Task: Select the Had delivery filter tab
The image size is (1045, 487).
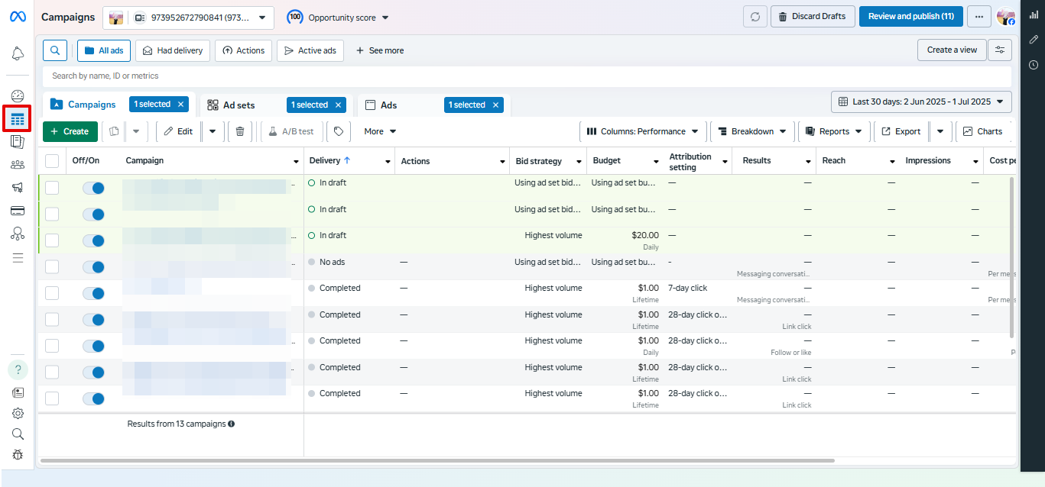Action: (173, 50)
